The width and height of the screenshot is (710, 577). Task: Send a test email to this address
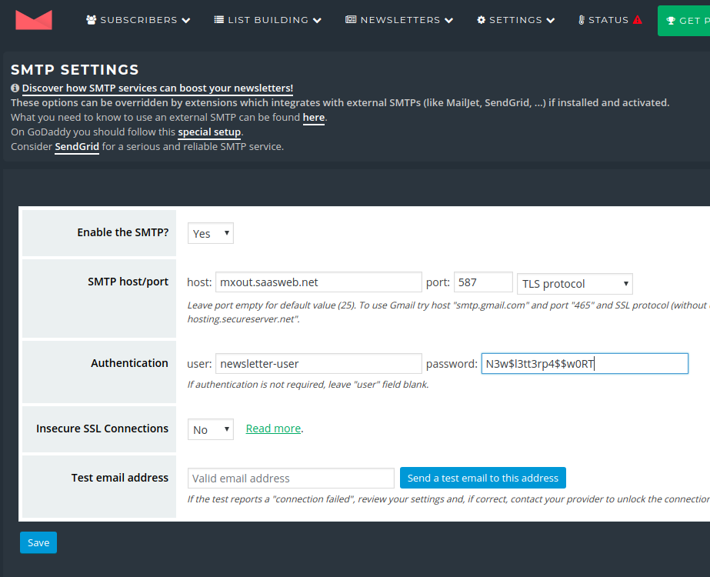(x=482, y=478)
